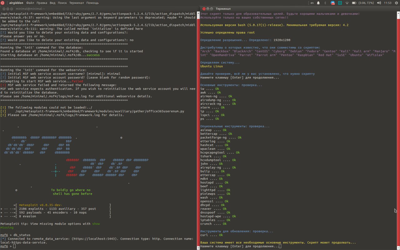
Task: Click the 'curl .... Ok' check line
Action: (x=212, y=235)
